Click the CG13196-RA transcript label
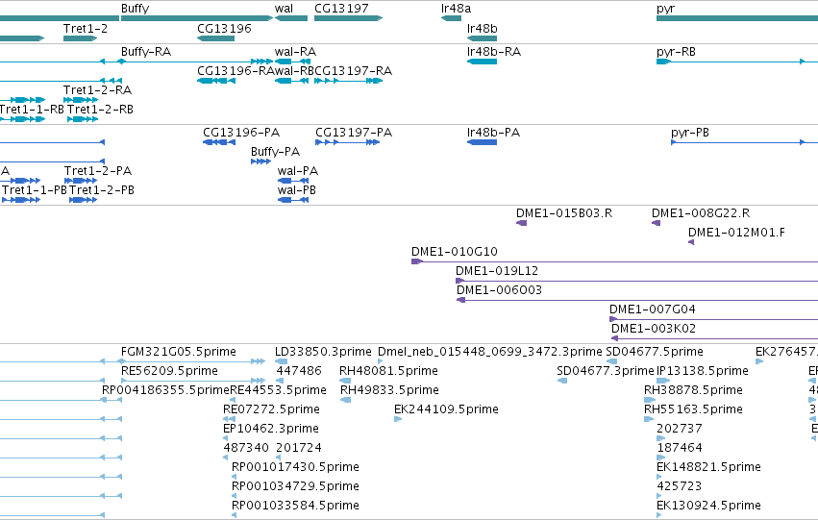The image size is (818, 520). [235, 71]
